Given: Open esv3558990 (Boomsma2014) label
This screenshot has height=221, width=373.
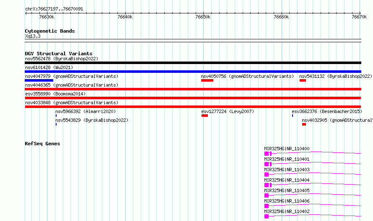Looking at the screenshot, I should tap(55, 94).
